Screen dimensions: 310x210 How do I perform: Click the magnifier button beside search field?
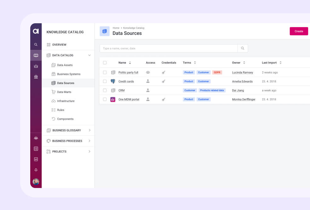(x=243, y=48)
